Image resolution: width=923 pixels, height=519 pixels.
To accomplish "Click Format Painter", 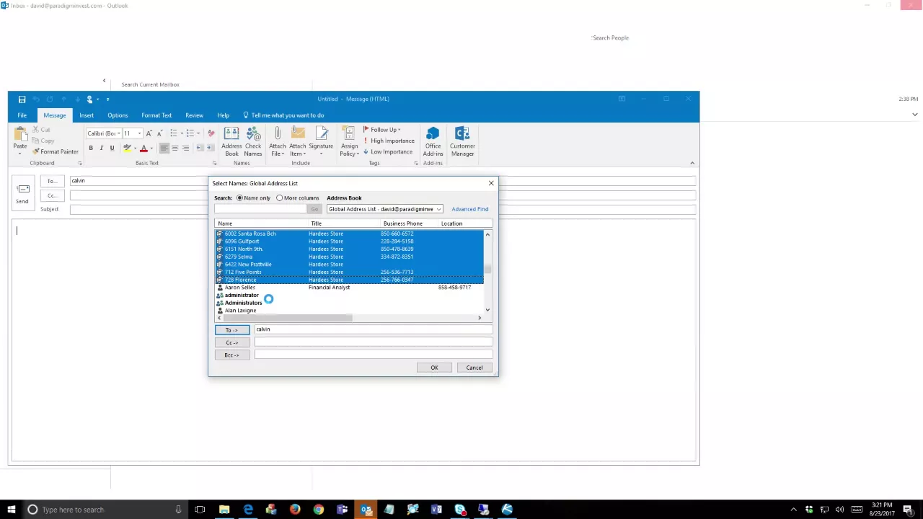I will pos(55,151).
